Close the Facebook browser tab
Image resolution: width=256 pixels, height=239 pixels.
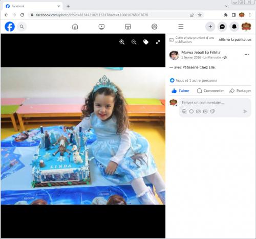[x=58, y=6]
